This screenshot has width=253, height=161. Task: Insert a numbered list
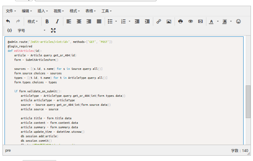click(123, 21)
